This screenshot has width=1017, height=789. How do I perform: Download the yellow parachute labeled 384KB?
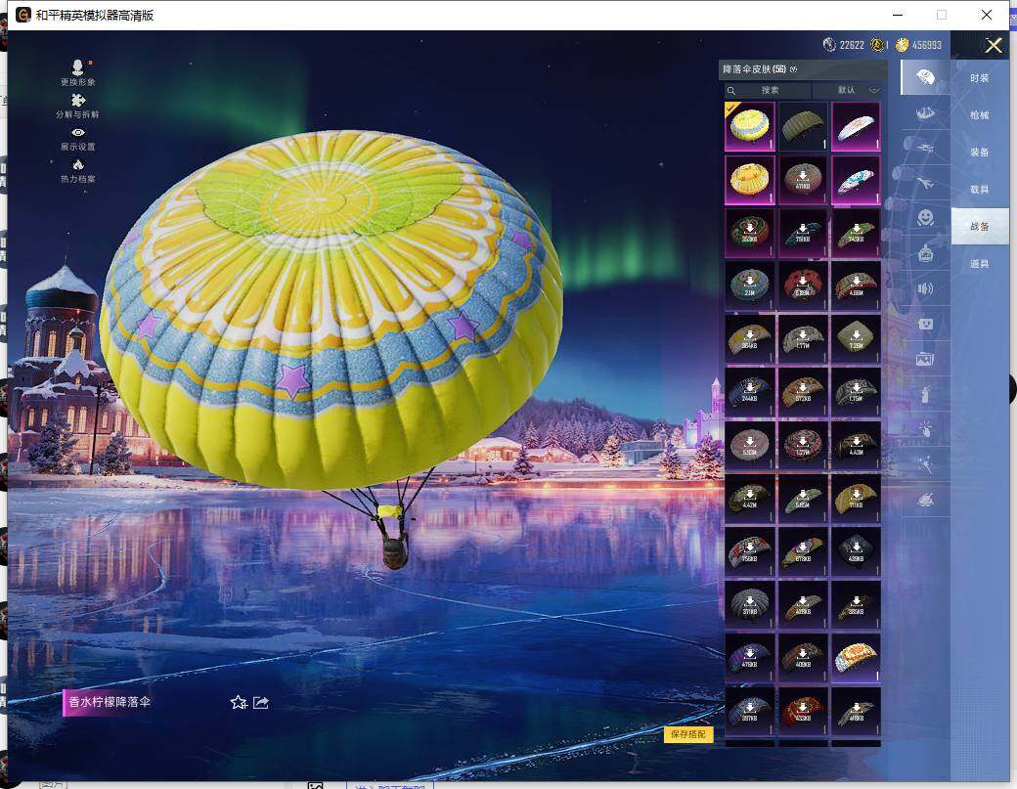(x=749, y=339)
